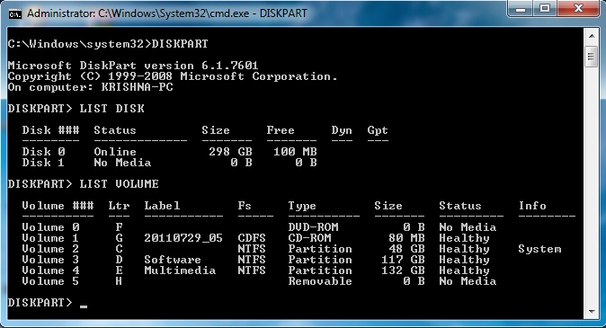
Task: Click the 'Label' column header
Action: [162, 206]
